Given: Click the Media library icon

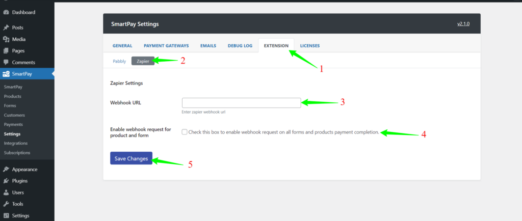Looking at the screenshot, I should tap(6, 39).
